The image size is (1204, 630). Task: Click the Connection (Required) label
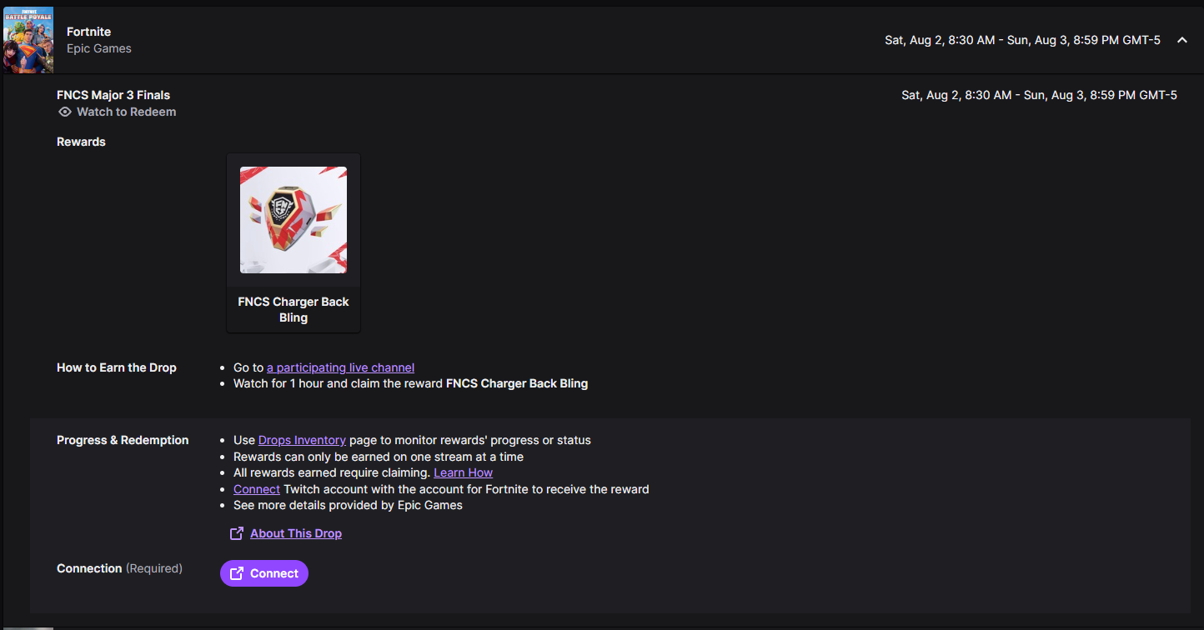click(x=119, y=568)
